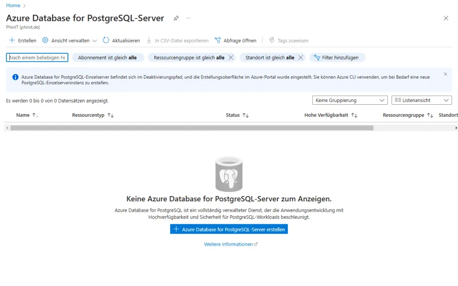Click the Azure Database for PostgreSQL-Server erstellen button
Screen dimensions: 458x286
(229, 229)
